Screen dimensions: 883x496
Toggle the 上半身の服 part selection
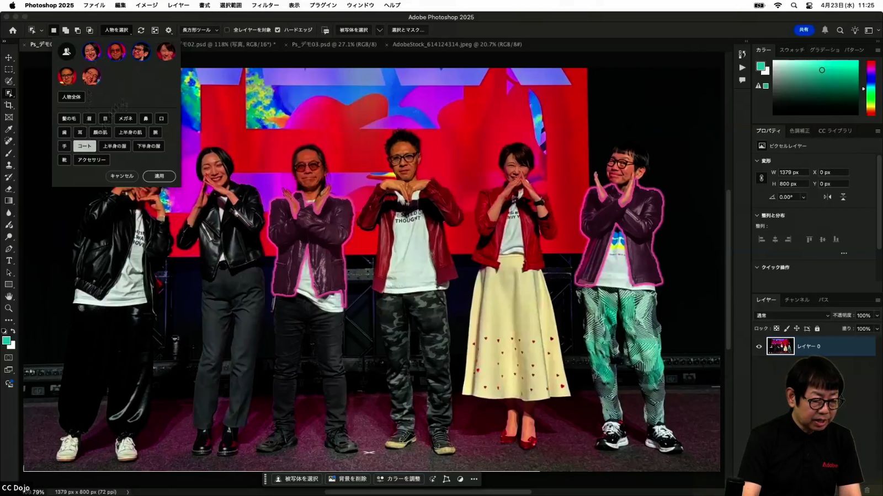[114, 146]
